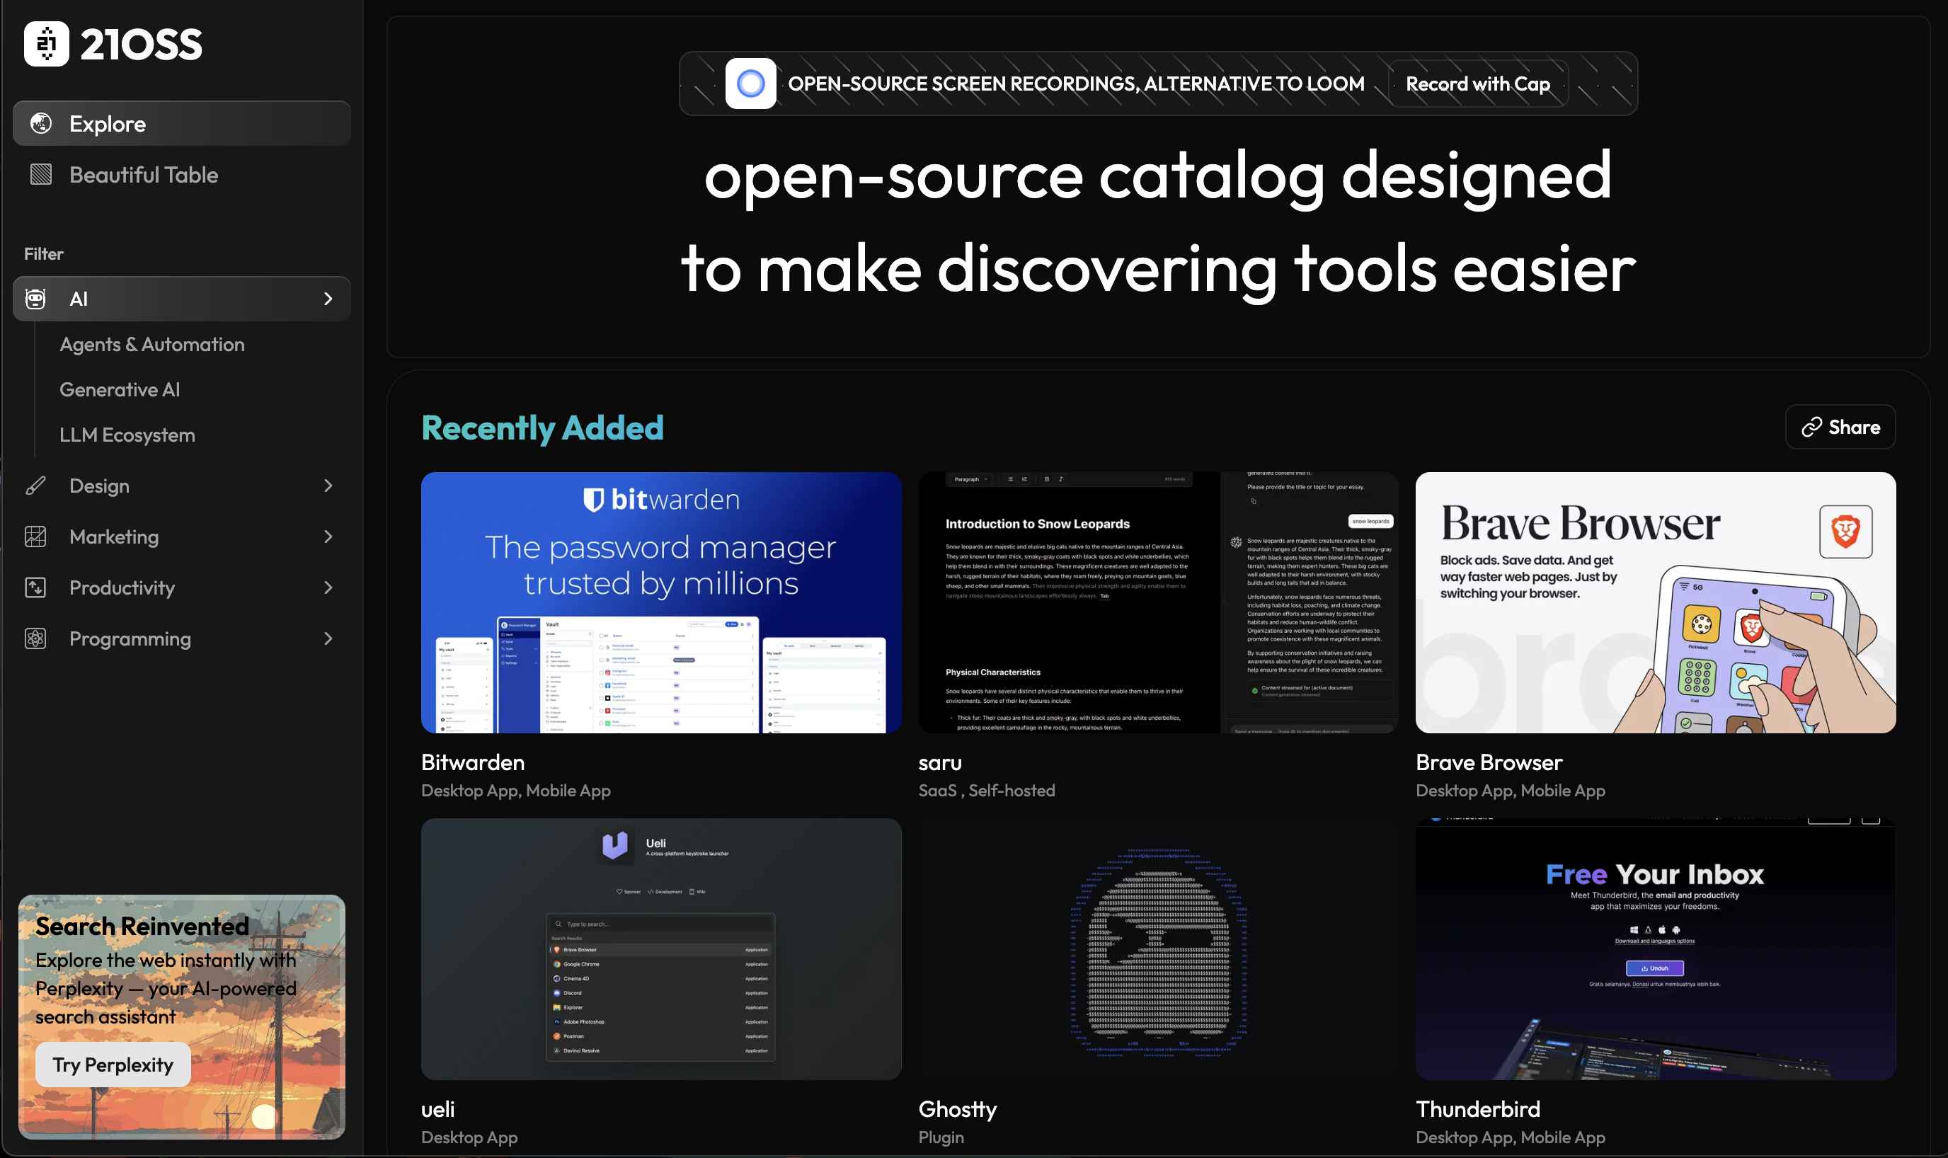Click the Explore globe icon
Screen dimensions: 1948x1158
point(40,123)
